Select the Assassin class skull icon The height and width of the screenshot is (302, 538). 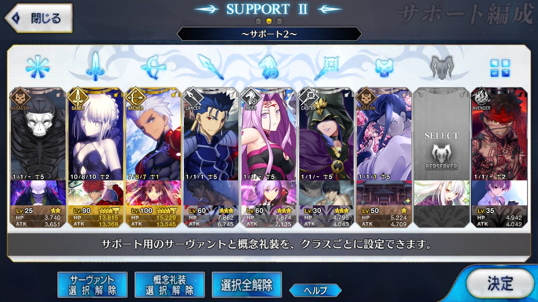pyautogui.click(x=384, y=67)
